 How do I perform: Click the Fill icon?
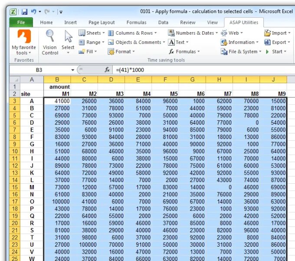pos(82,52)
